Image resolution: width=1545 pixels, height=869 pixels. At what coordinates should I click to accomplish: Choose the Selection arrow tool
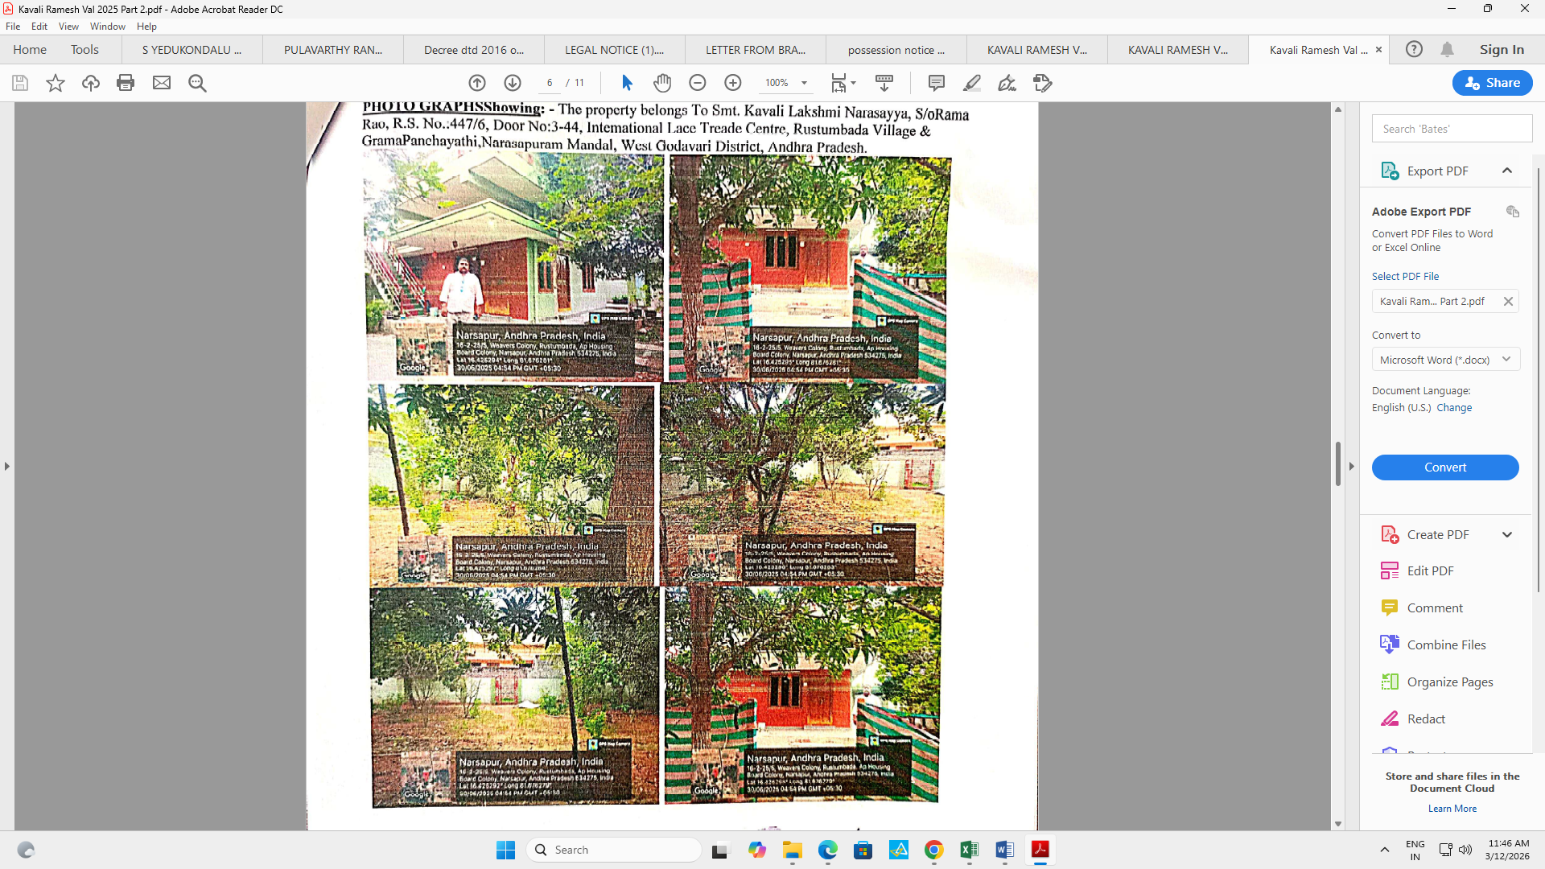tap(628, 83)
